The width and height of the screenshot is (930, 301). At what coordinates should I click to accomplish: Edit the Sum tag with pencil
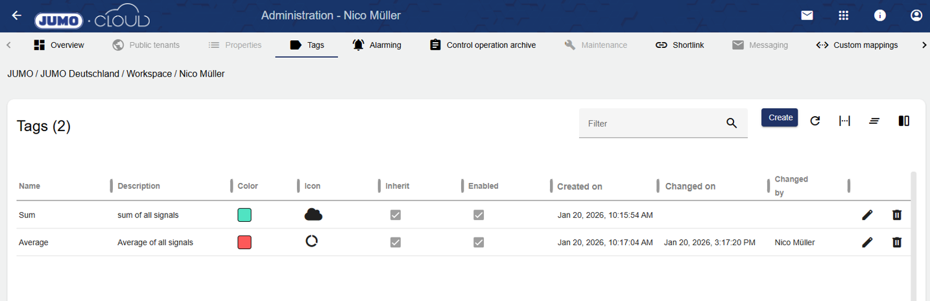(867, 215)
